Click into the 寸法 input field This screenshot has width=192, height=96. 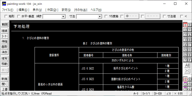pyautogui.click(x=87, y=16)
